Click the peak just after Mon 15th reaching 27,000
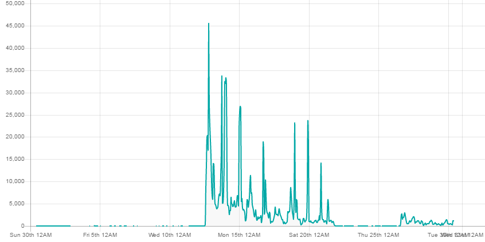Image resolution: width=485 pixels, height=242 pixels. (240, 107)
